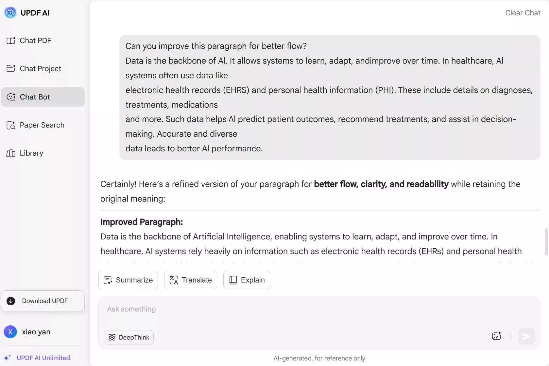Open the xiao yan account profile

(36, 332)
